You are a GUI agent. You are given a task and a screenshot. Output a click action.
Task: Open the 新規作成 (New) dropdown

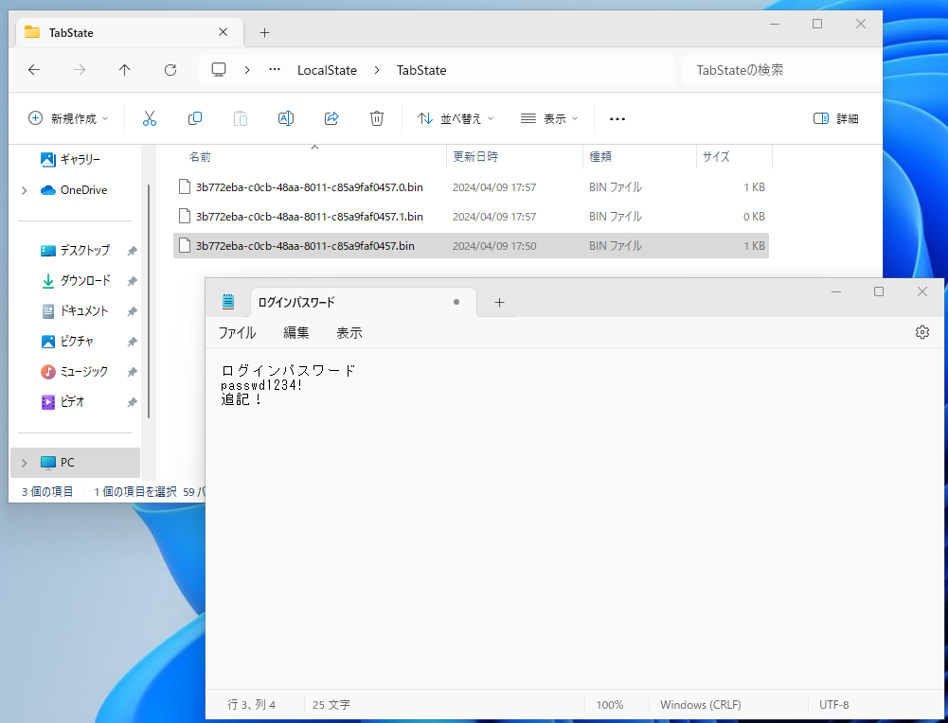tap(68, 118)
